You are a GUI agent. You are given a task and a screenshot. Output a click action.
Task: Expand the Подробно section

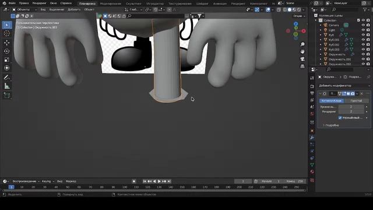(330, 125)
